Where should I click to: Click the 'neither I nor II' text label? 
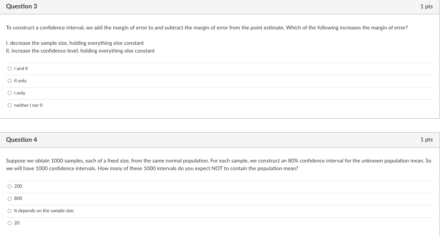[28, 105]
